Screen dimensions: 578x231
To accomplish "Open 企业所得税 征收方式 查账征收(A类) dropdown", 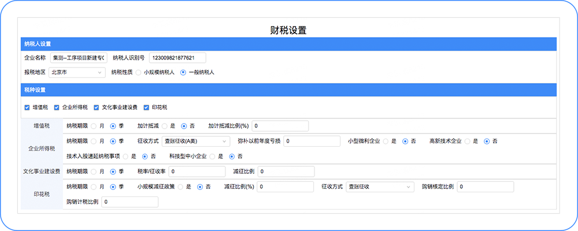I will [x=196, y=141].
